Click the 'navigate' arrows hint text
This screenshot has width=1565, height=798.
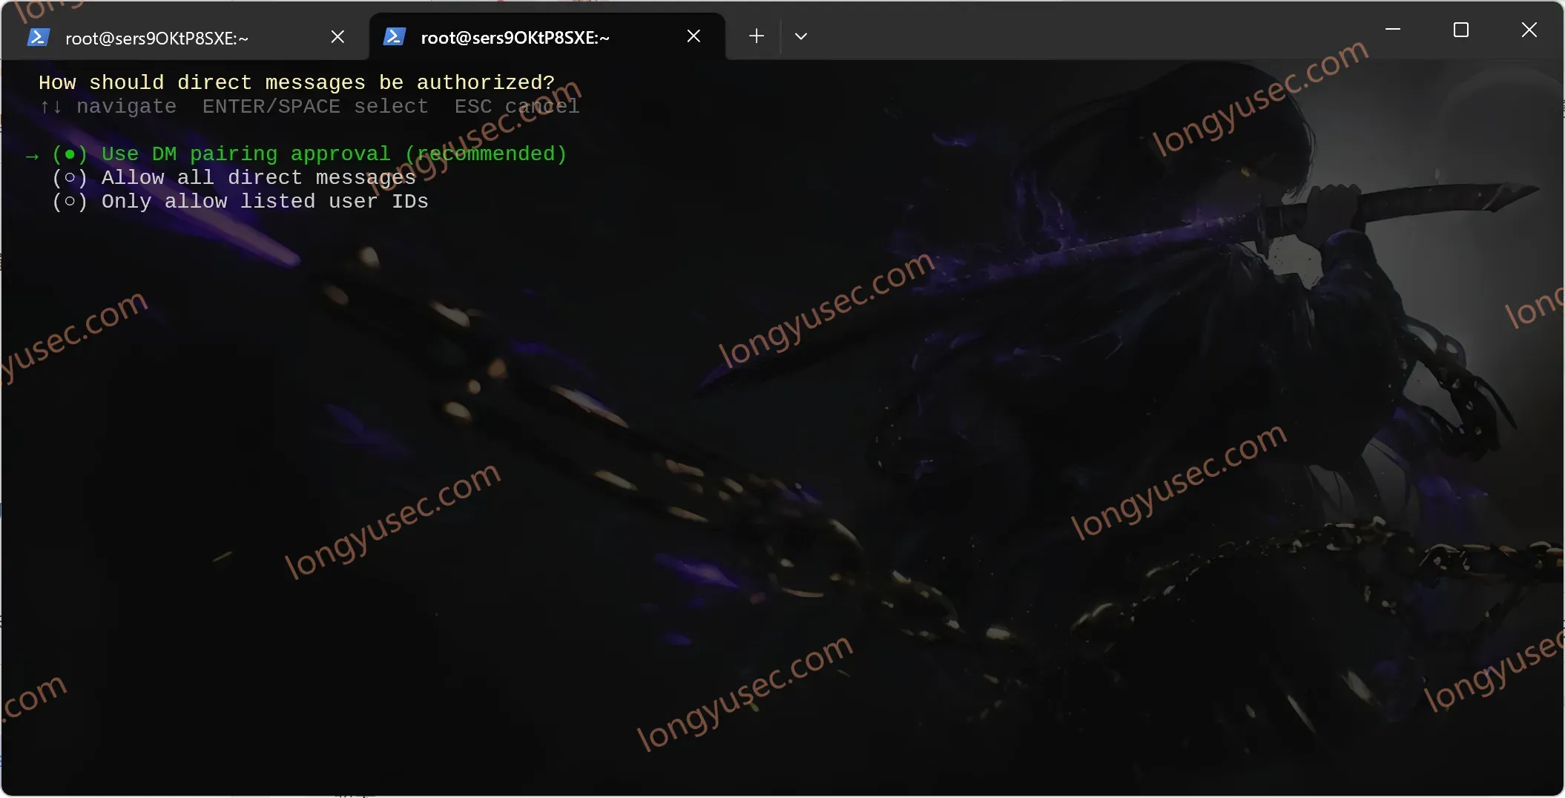108,107
